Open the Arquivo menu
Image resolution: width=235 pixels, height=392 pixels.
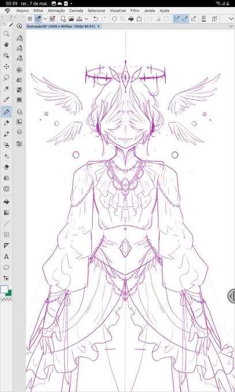[22, 11]
